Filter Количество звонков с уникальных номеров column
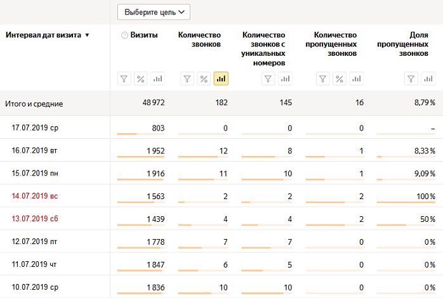The image size is (443, 298). click(268, 79)
